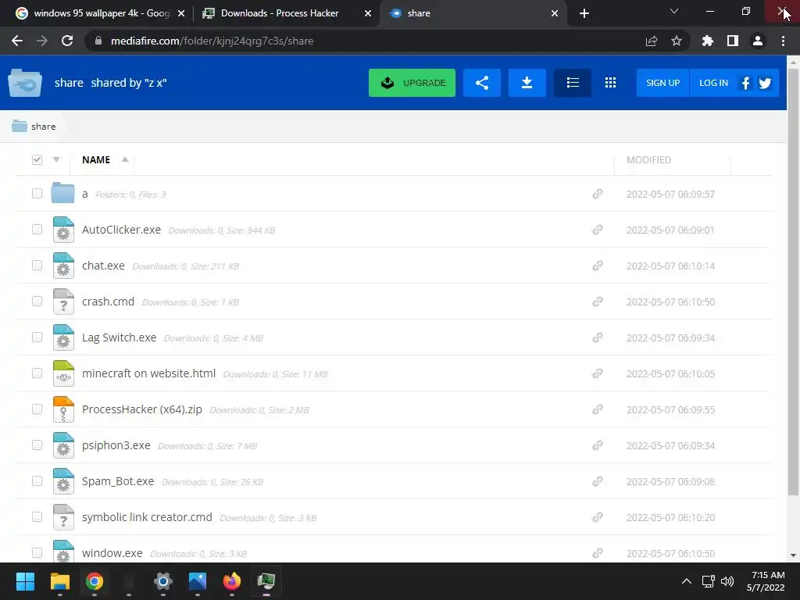Click the file icon of minecraft on website.html
This screenshot has width=800, height=600.
click(x=63, y=373)
